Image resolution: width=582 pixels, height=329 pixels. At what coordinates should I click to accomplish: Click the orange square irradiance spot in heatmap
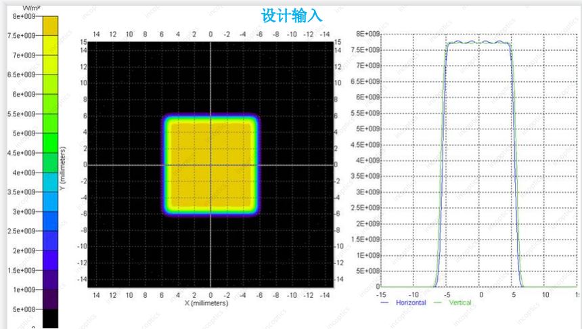210,164
